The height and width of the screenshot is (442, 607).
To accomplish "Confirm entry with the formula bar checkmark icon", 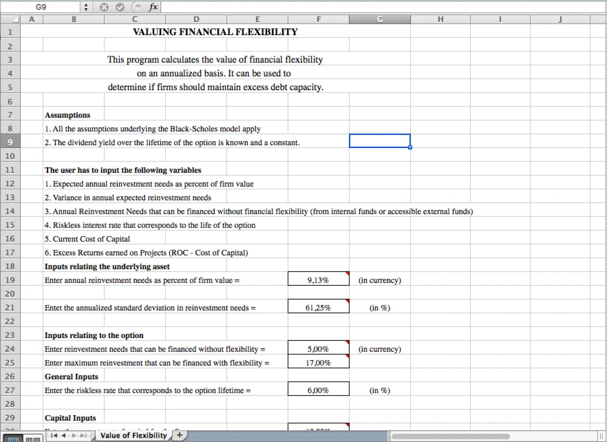I will pos(120,7).
